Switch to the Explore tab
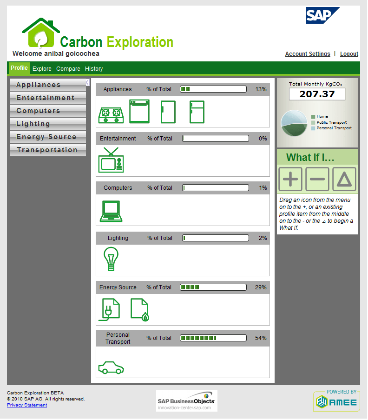The width and height of the screenshot is (368, 420). click(42, 69)
